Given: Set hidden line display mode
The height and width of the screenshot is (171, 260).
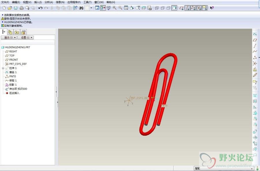Looking at the screenshot, I should [162, 8].
